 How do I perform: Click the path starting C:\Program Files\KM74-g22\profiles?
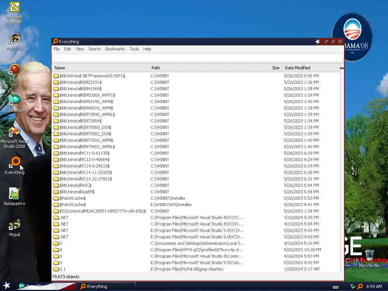coord(197,249)
